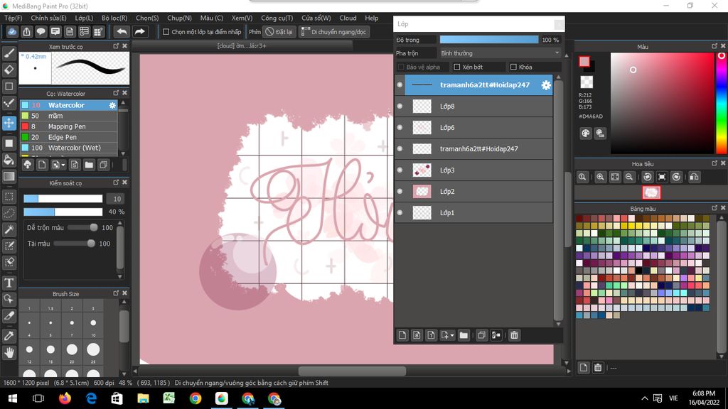
Task: Delete layer with trash icon in Lớp panel
Action: (514, 335)
